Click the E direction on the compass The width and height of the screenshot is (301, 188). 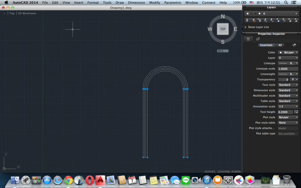(235, 29)
